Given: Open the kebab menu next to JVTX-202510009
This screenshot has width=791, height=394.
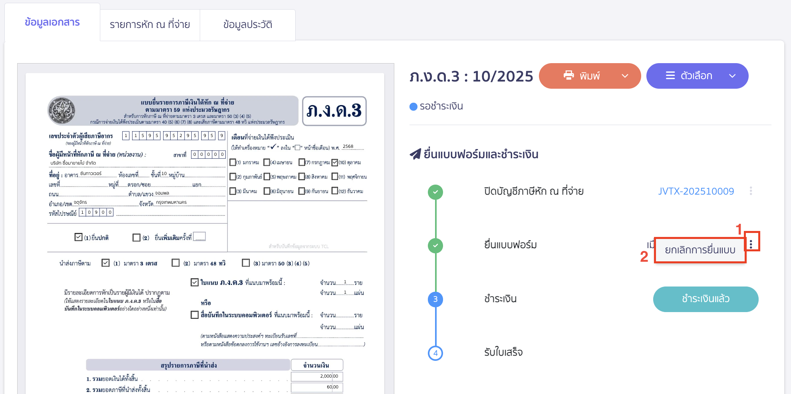Looking at the screenshot, I should pos(751,191).
